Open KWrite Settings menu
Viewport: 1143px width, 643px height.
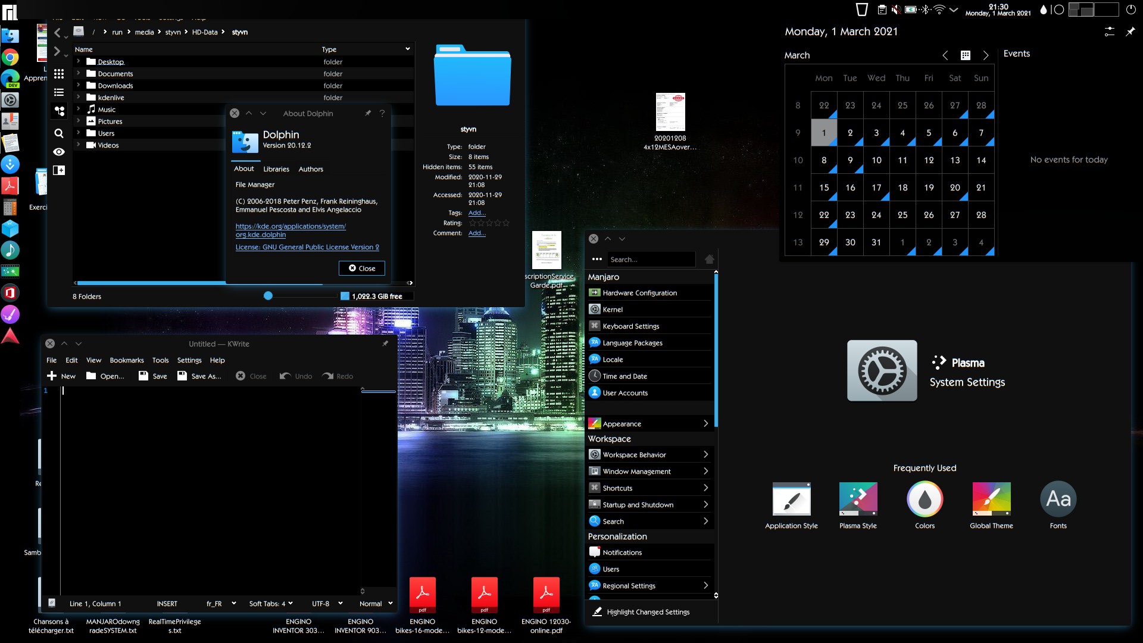point(189,360)
